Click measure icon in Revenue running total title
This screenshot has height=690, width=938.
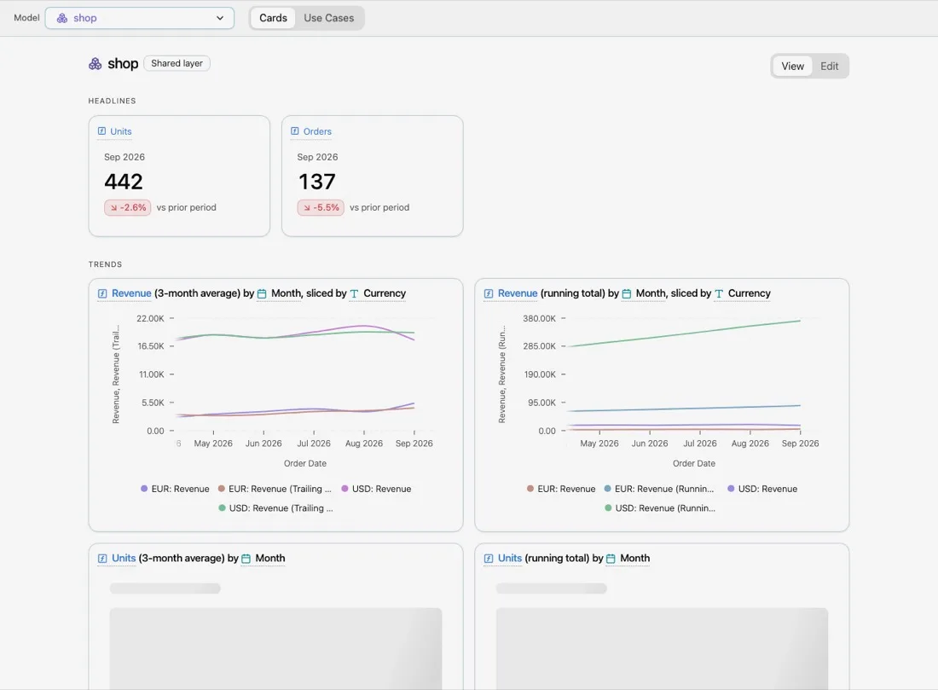[488, 293]
